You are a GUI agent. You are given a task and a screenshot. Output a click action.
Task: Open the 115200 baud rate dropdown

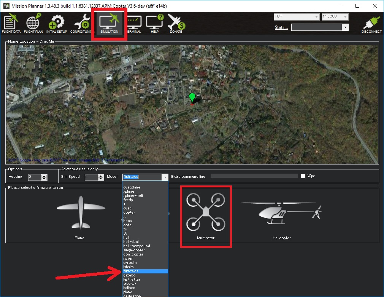coord(335,17)
